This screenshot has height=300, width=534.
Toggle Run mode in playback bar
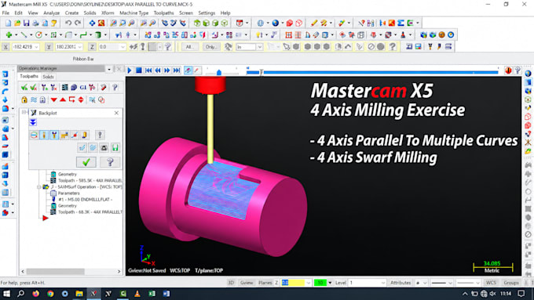click(197, 70)
